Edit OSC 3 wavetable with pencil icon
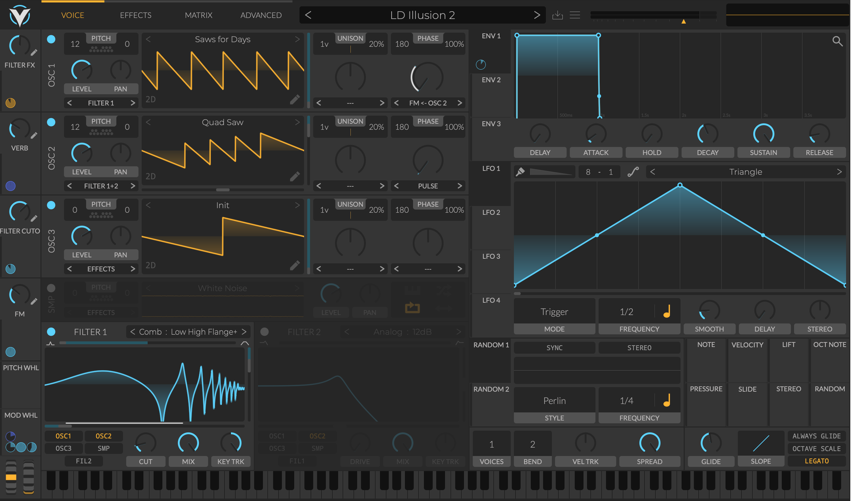 295,265
